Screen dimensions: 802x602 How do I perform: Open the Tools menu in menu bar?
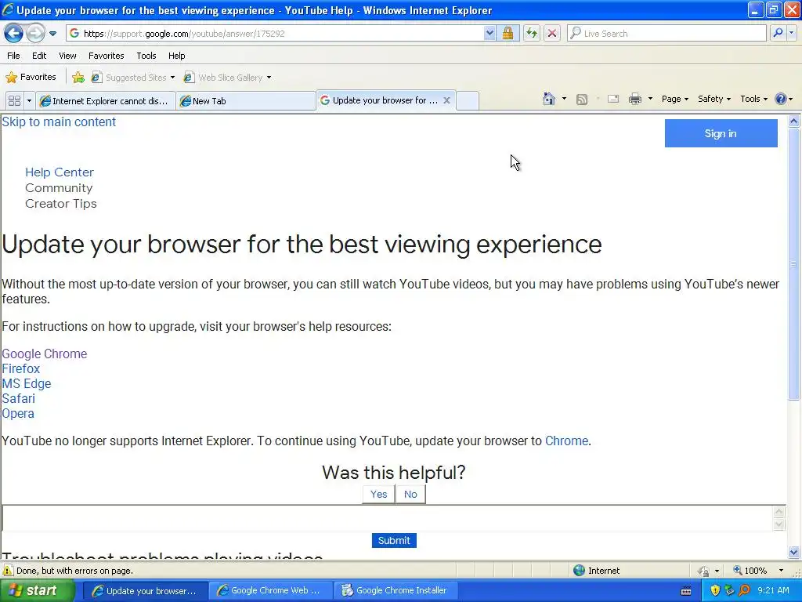click(x=146, y=56)
